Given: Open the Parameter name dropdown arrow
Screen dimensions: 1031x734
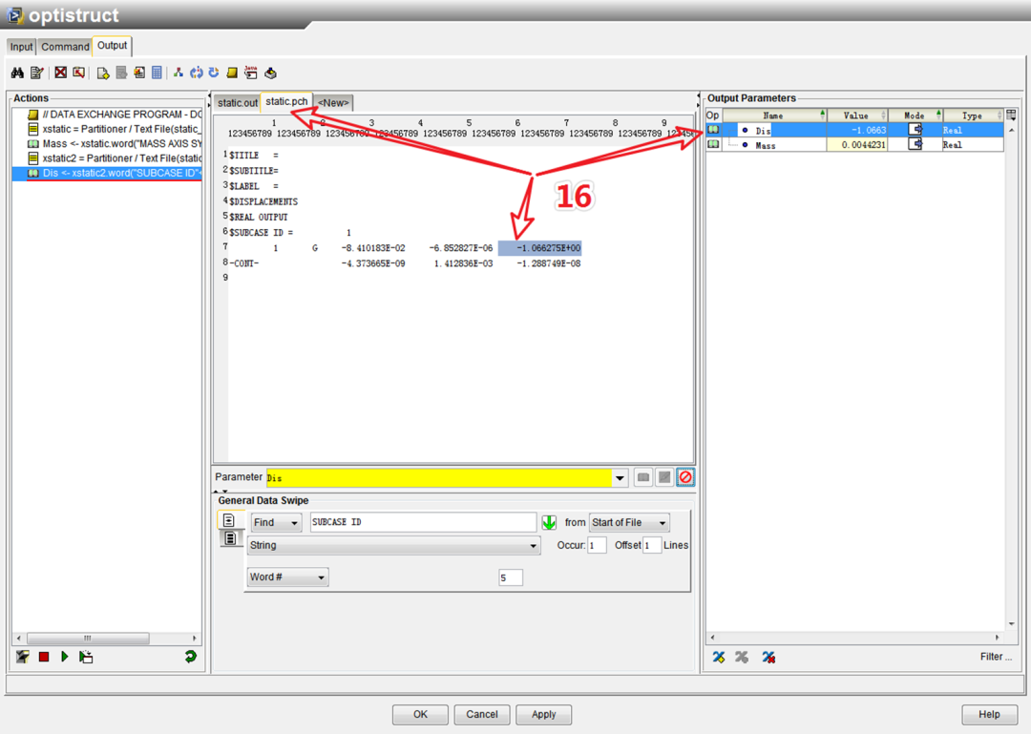Looking at the screenshot, I should tap(620, 478).
